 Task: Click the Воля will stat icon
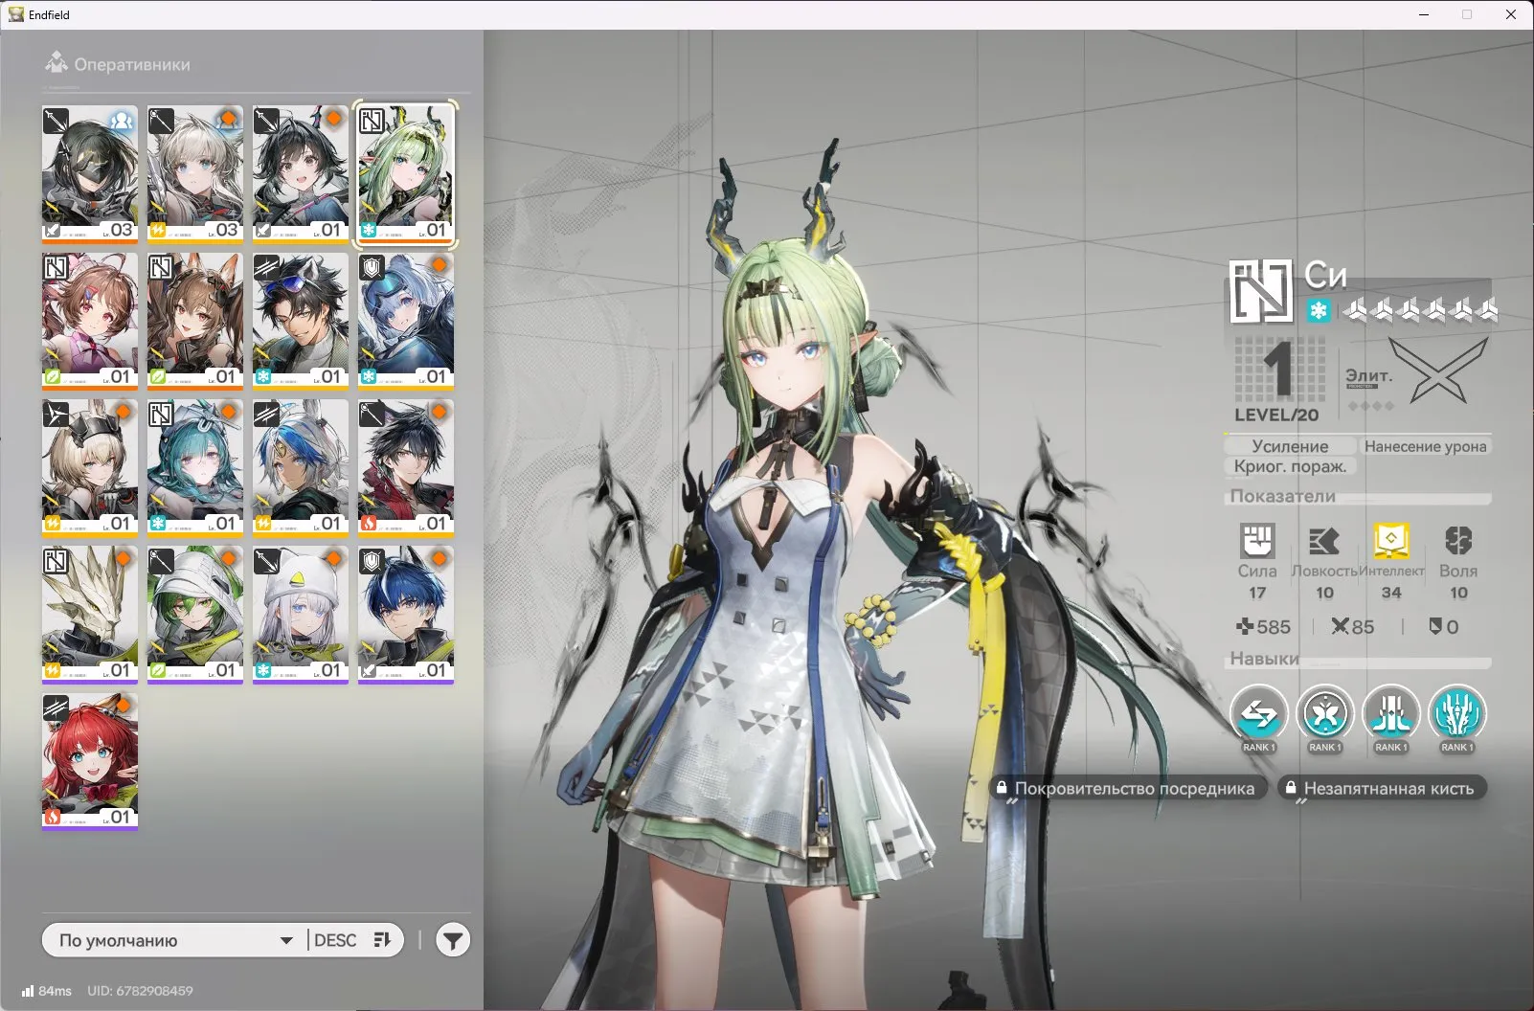tap(1457, 541)
